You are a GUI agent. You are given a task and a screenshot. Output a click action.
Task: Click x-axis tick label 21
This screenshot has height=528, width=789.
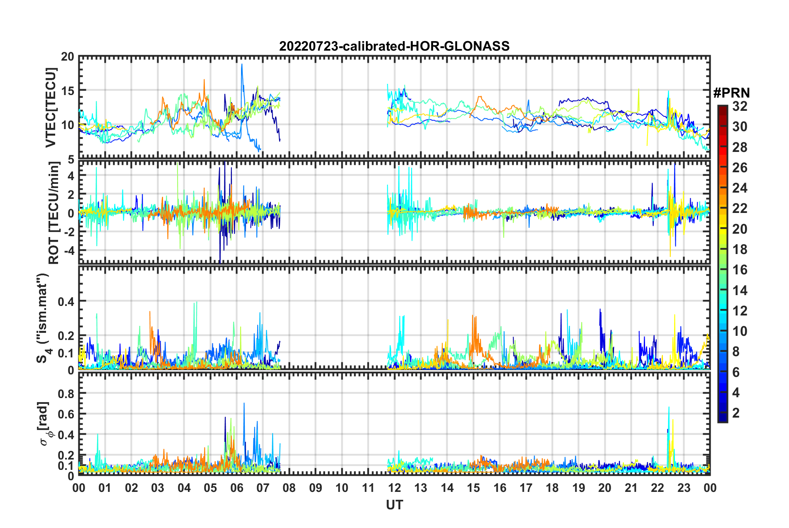point(631,488)
